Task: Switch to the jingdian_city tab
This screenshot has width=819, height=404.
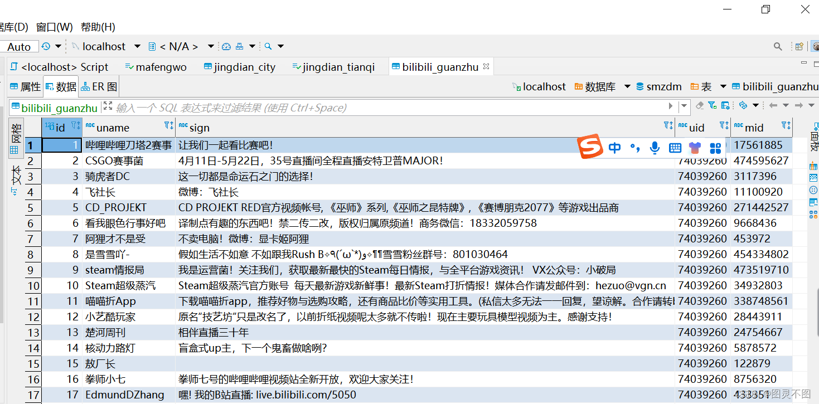Action: (240, 67)
